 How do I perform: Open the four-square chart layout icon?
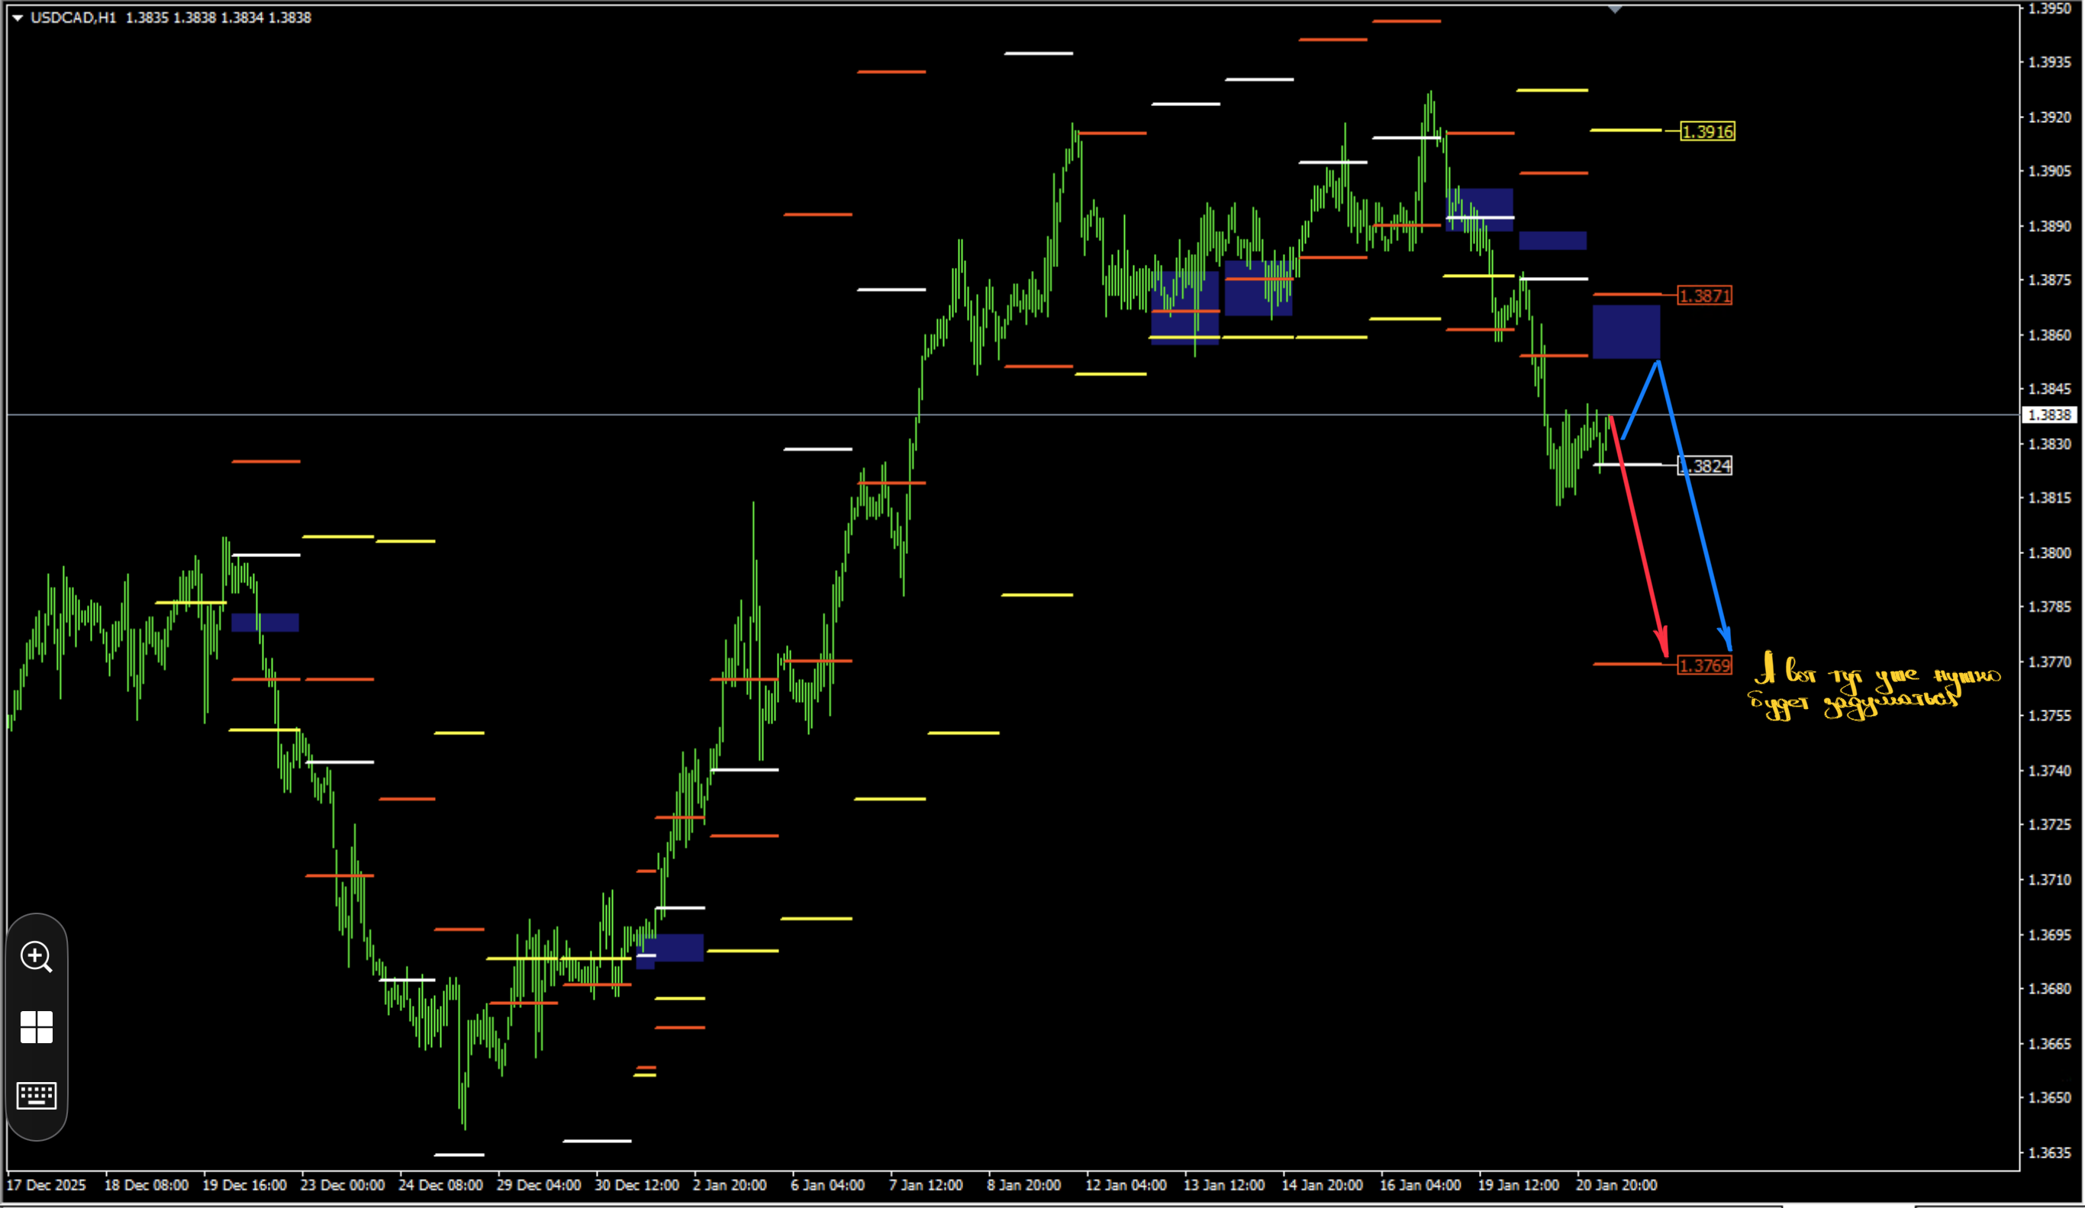click(37, 1027)
